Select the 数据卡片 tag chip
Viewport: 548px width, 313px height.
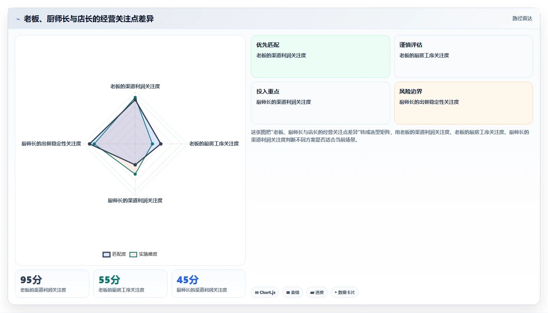tap(344, 292)
